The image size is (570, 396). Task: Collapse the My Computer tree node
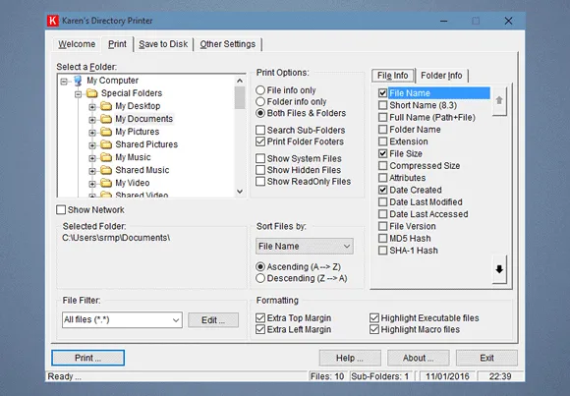pos(64,82)
